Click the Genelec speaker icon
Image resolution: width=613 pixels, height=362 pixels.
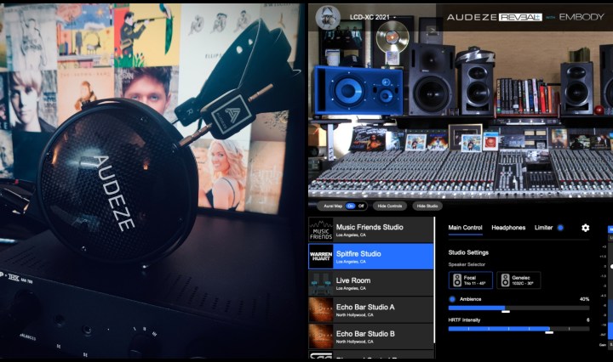coord(505,280)
